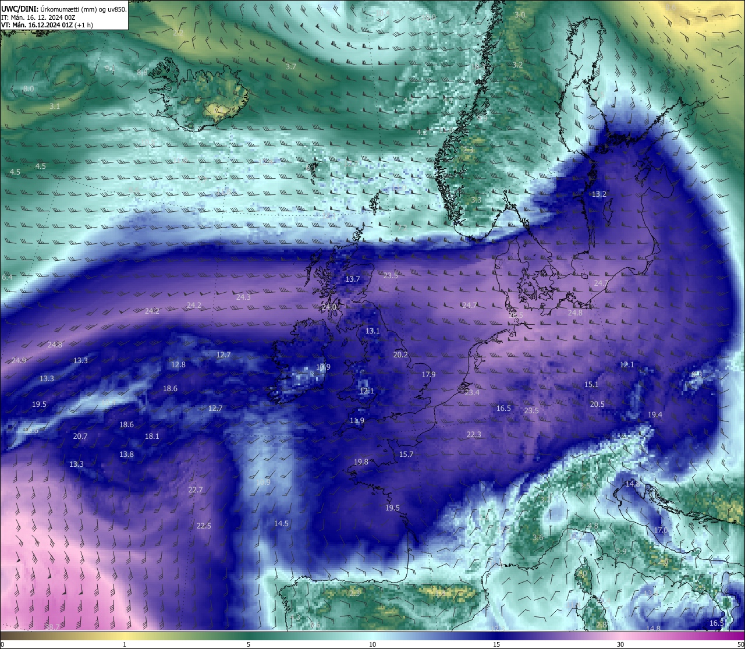
Task: Click the 13.7 value over Scotland
Action: pos(353,279)
